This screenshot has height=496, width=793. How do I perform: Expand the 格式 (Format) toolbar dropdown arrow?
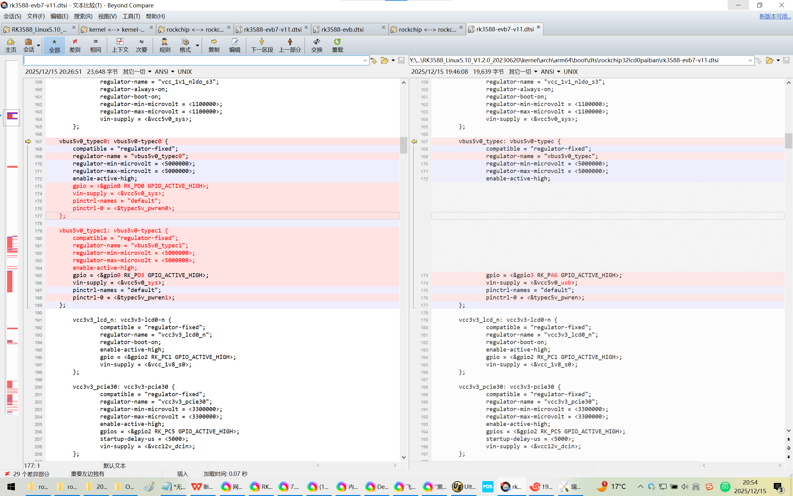coord(198,45)
